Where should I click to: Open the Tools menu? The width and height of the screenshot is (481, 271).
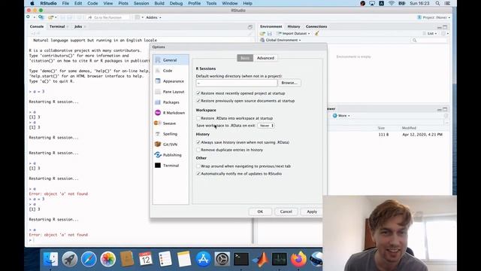tap(211, 3)
